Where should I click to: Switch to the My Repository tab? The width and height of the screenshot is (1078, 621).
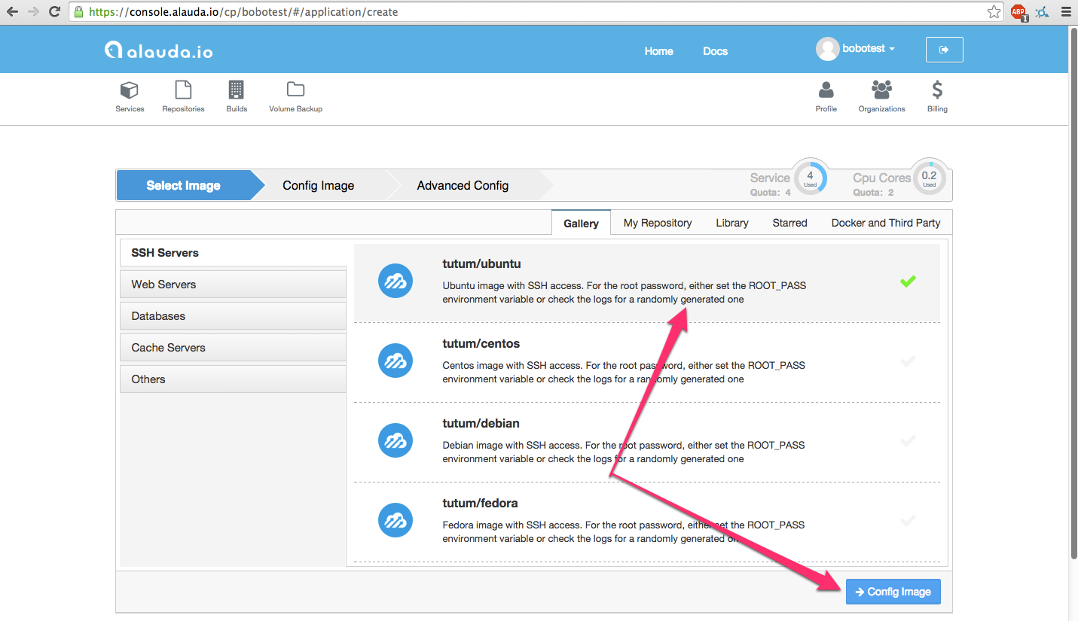tap(658, 223)
